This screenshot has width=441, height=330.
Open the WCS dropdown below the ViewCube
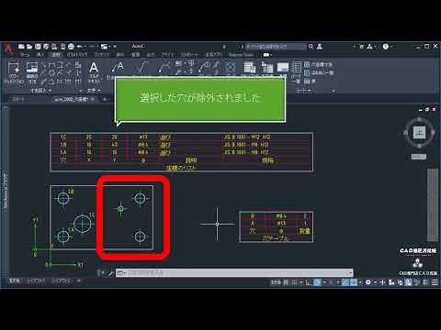418,157
